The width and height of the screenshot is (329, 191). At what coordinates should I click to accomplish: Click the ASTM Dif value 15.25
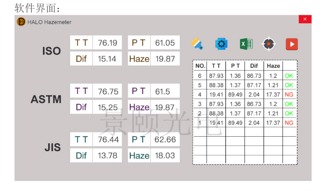tap(107, 107)
